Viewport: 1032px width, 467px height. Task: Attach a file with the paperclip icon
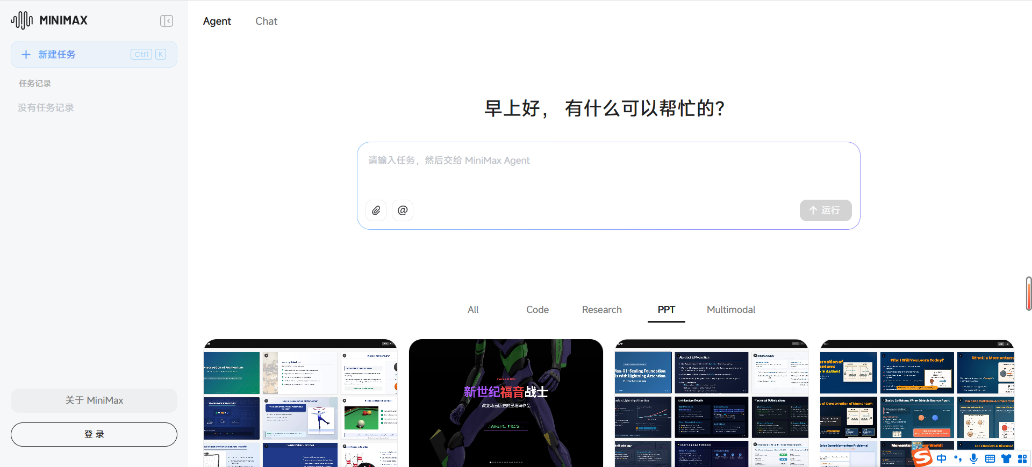(376, 210)
